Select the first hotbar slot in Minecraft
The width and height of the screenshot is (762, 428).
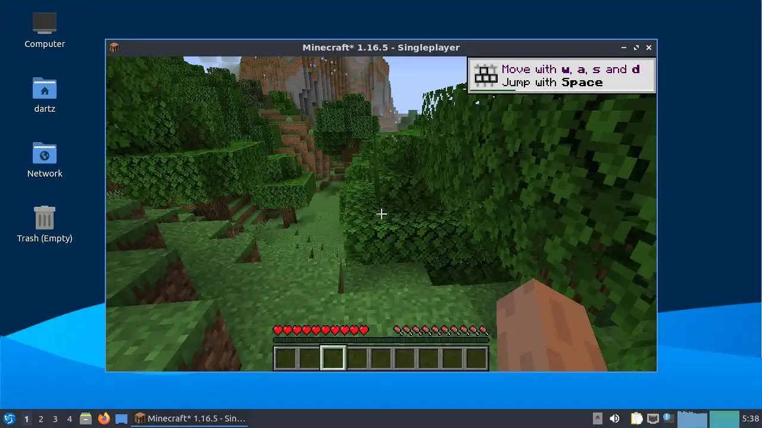(x=286, y=358)
